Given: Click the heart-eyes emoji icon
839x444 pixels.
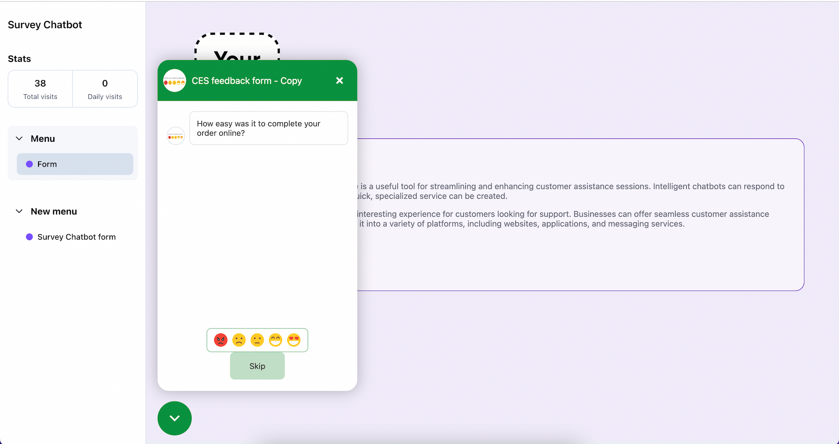Looking at the screenshot, I should (294, 340).
